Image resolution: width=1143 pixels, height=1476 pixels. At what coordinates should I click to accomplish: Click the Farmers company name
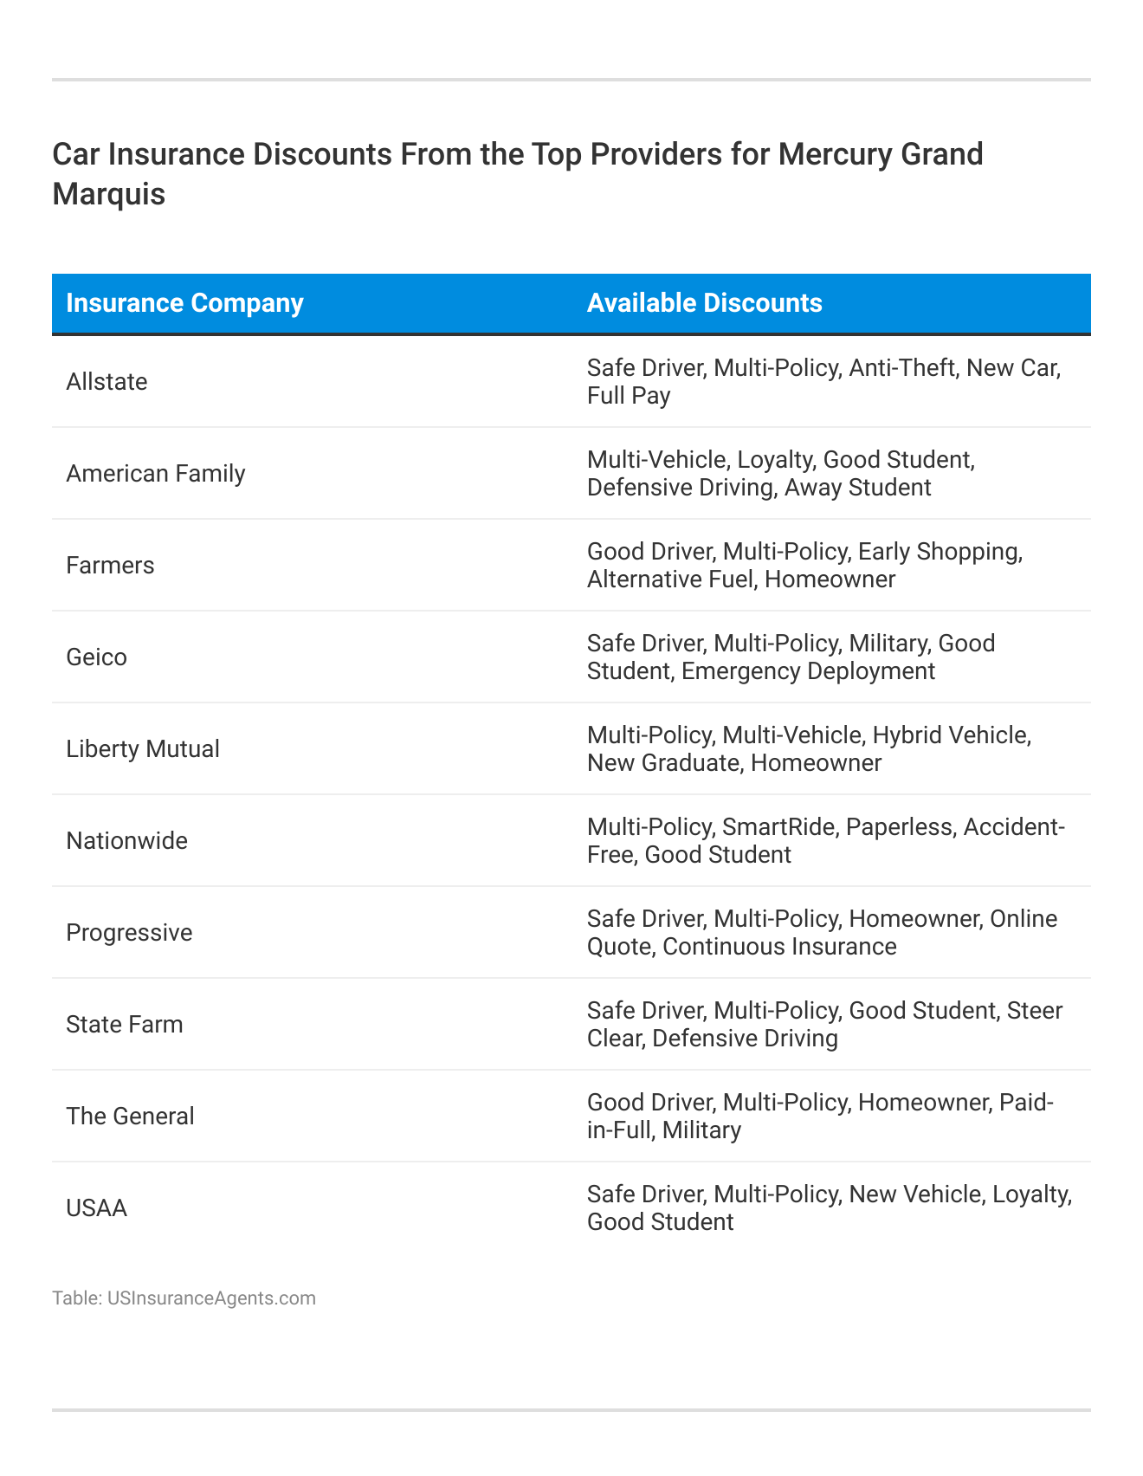[110, 566]
